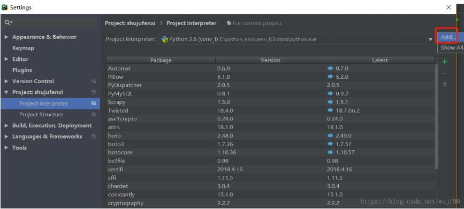Open the Project Interpreter dropdown arrow

tap(430, 39)
